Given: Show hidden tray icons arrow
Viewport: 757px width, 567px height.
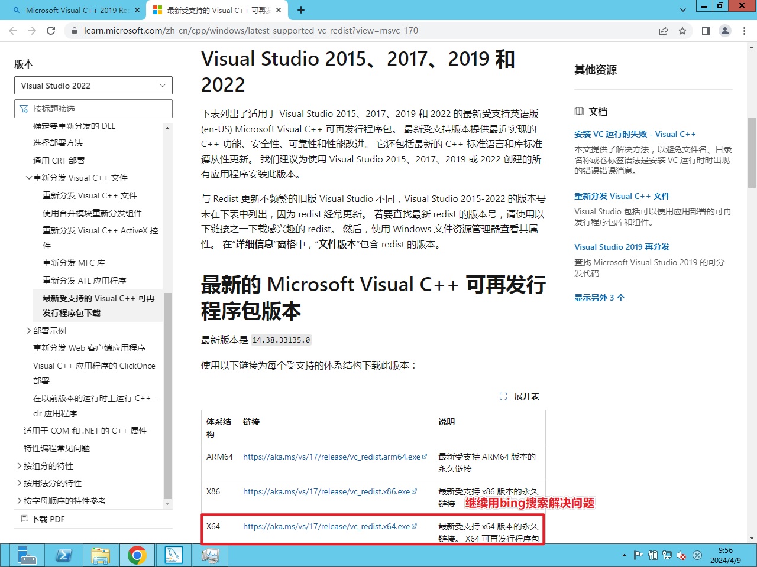Looking at the screenshot, I should click(624, 555).
